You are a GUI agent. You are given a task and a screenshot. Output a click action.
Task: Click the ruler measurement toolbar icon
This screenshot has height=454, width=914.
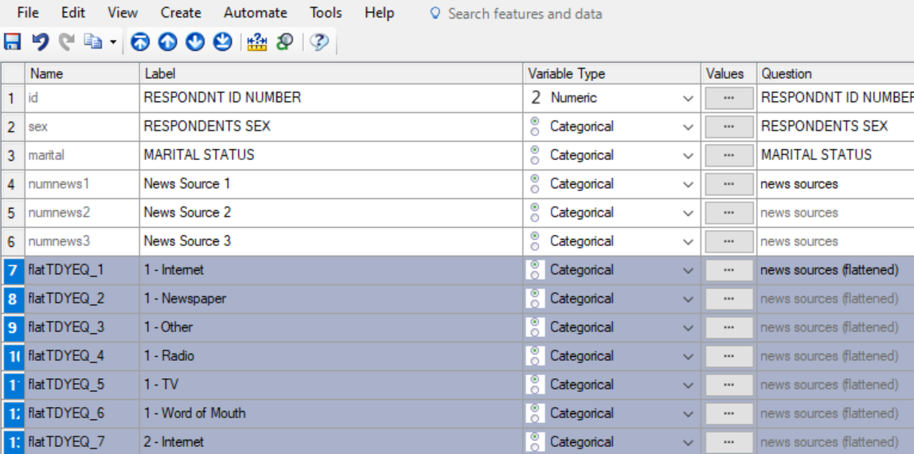coord(257,42)
